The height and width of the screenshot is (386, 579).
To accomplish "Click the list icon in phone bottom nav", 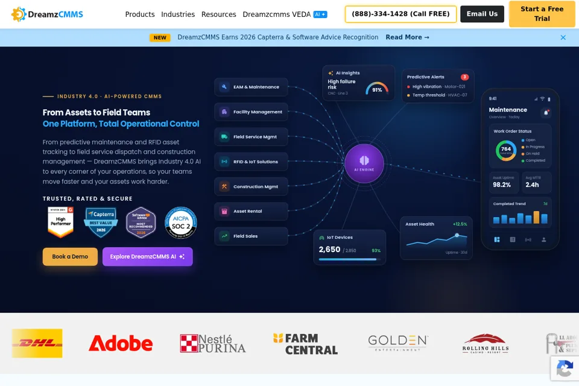I will 513,239.
